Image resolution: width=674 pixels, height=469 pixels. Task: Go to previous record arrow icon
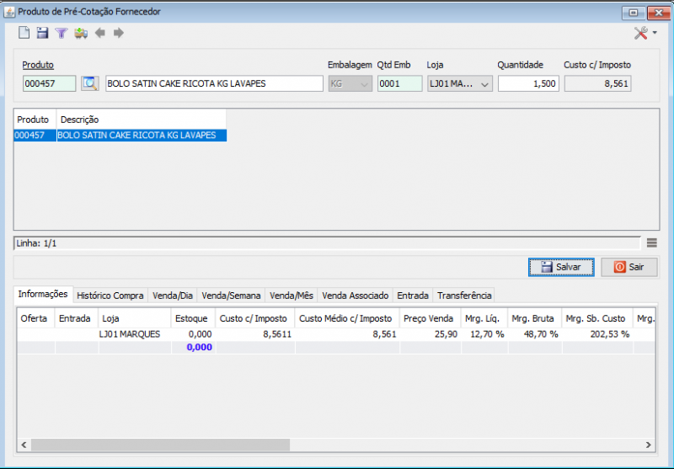click(x=100, y=33)
